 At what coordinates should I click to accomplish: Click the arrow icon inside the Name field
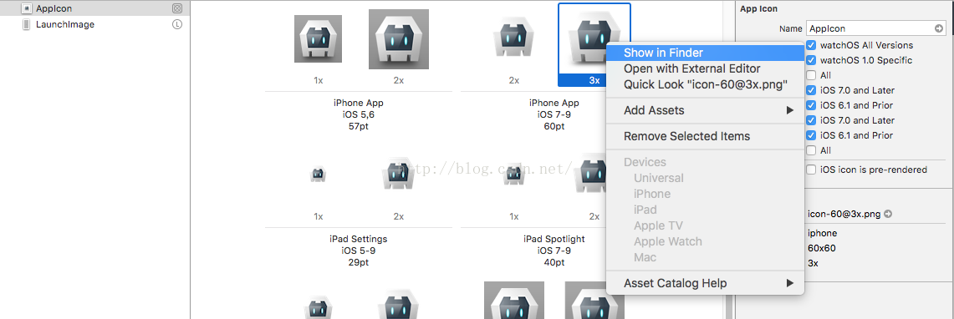coord(939,28)
